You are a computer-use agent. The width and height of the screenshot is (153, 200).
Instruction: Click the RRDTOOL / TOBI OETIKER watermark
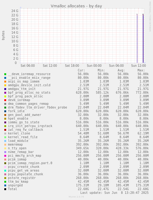click(150, 17)
